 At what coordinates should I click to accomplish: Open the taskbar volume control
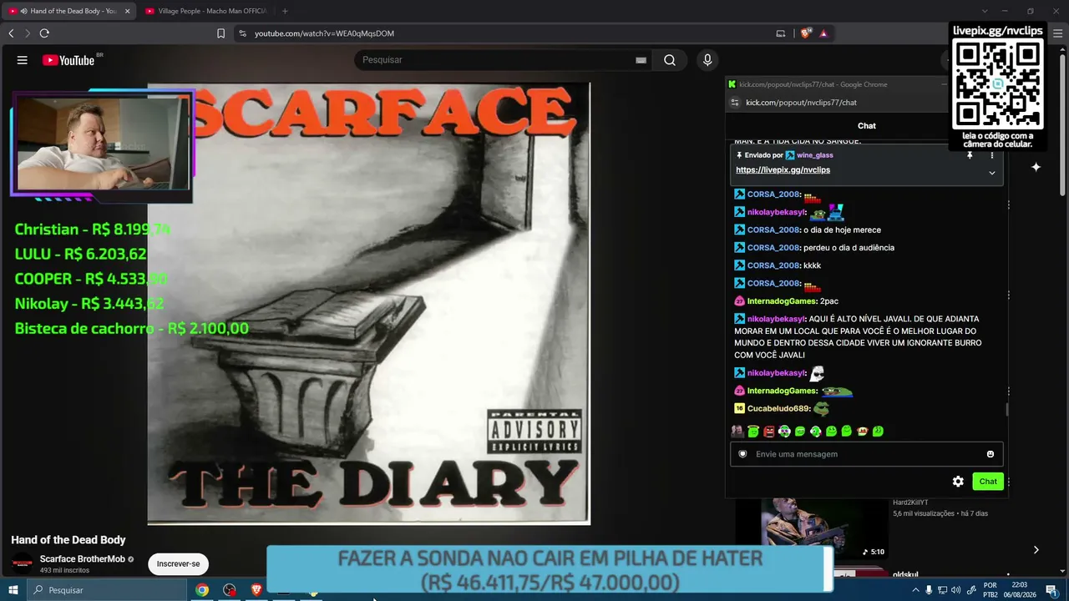[x=955, y=590]
